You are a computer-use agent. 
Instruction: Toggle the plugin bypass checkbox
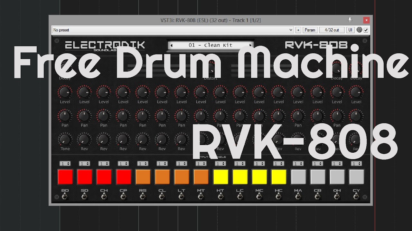[x=366, y=30]
